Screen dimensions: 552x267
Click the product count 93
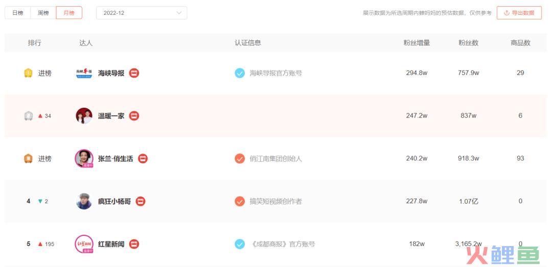click(520, 158)
